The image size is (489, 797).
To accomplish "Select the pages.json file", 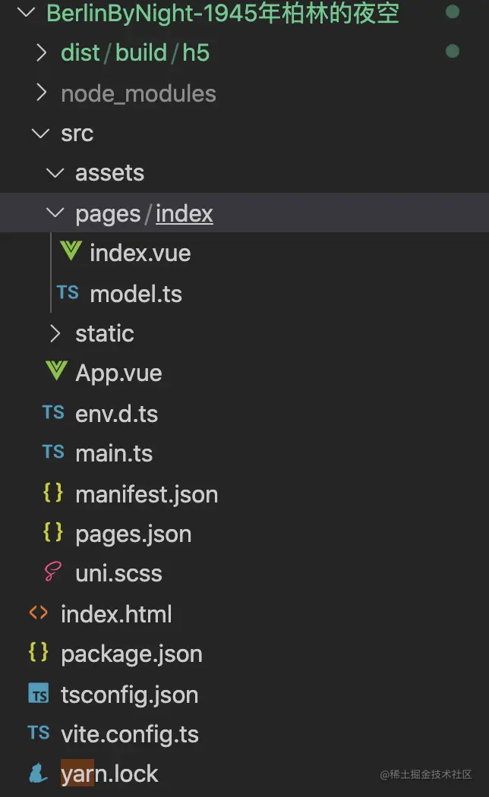I will (x=133, y=534).
